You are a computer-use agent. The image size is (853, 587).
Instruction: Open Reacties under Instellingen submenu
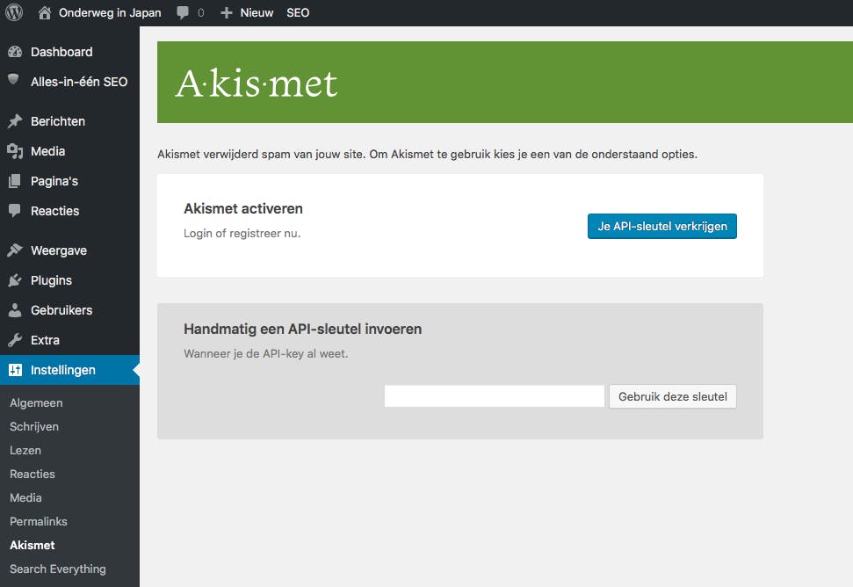click(x=33, y=475)
